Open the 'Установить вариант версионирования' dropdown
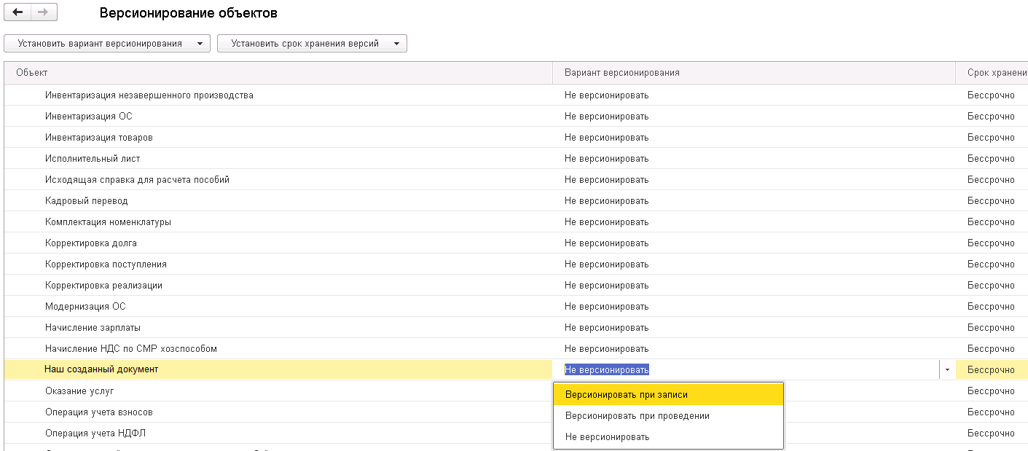This screenshot has height=451, width=1028. tap(106, 44)
